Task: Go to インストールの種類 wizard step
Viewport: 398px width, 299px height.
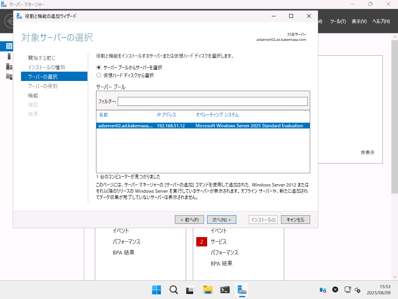Action: [47, 67]
